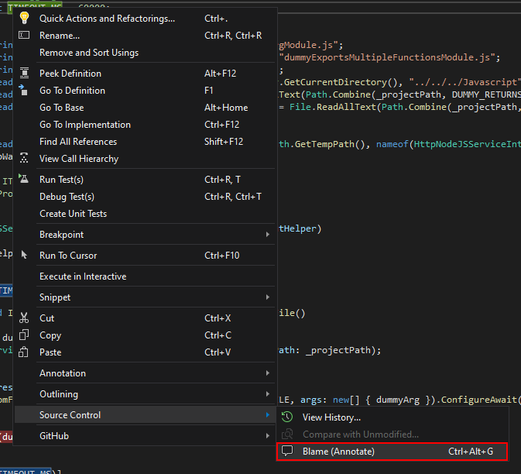Click dummyArg in the args array
Viewport: 521px width, 474px height.
397,400
